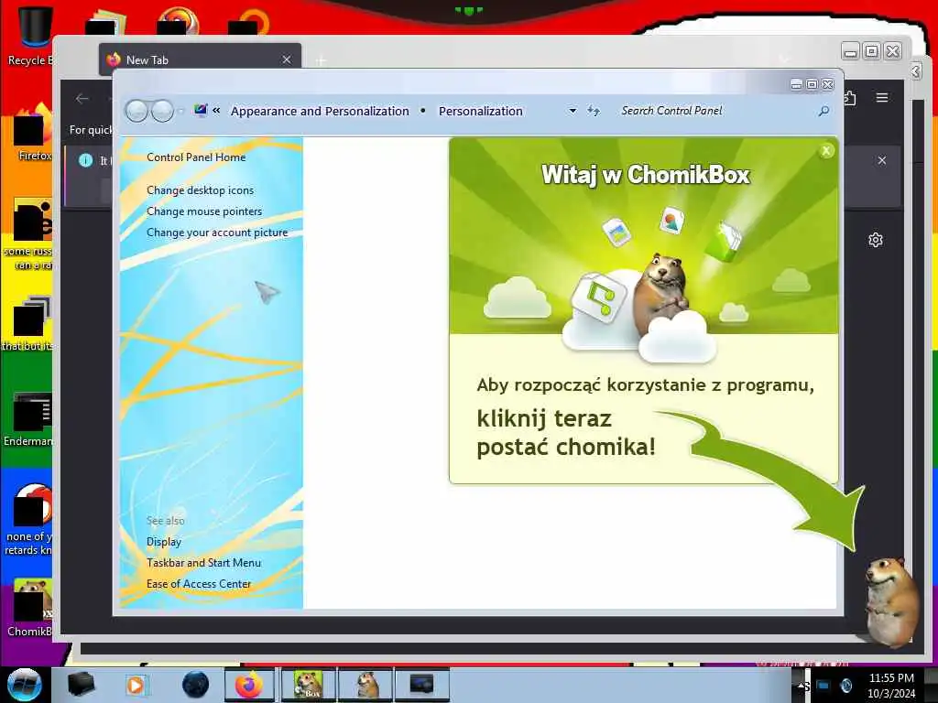Switch to Personalization window in taskbar
Viewport: 938px width, 703px height.
coord(421,685)
